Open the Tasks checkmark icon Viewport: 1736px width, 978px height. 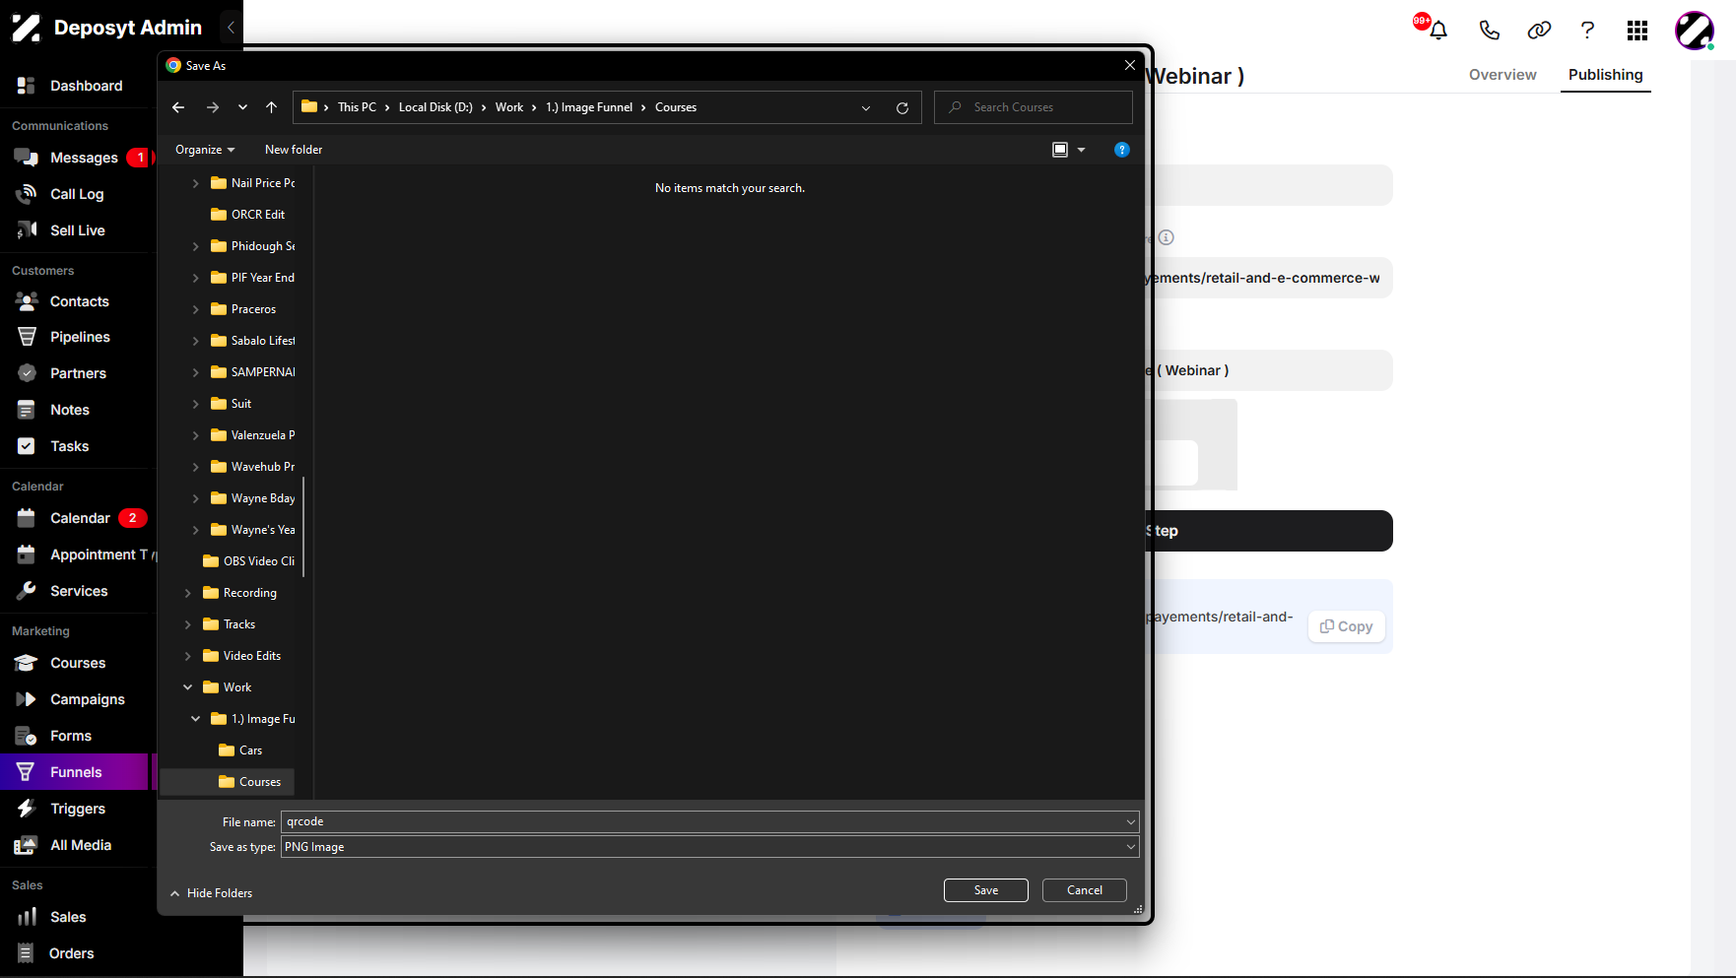click(x=27, y=446)
